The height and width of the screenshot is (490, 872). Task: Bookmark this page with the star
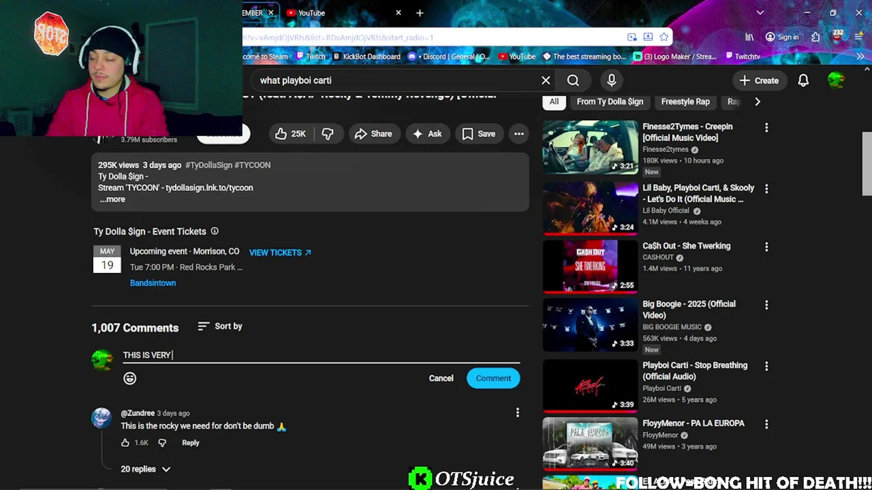coord(664,37)
